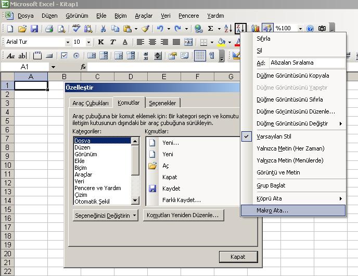Select Yalnızca Metin (Her Zaman) style option
The width and height of the screenshot is (358, 276).
(x=290, y=148)
